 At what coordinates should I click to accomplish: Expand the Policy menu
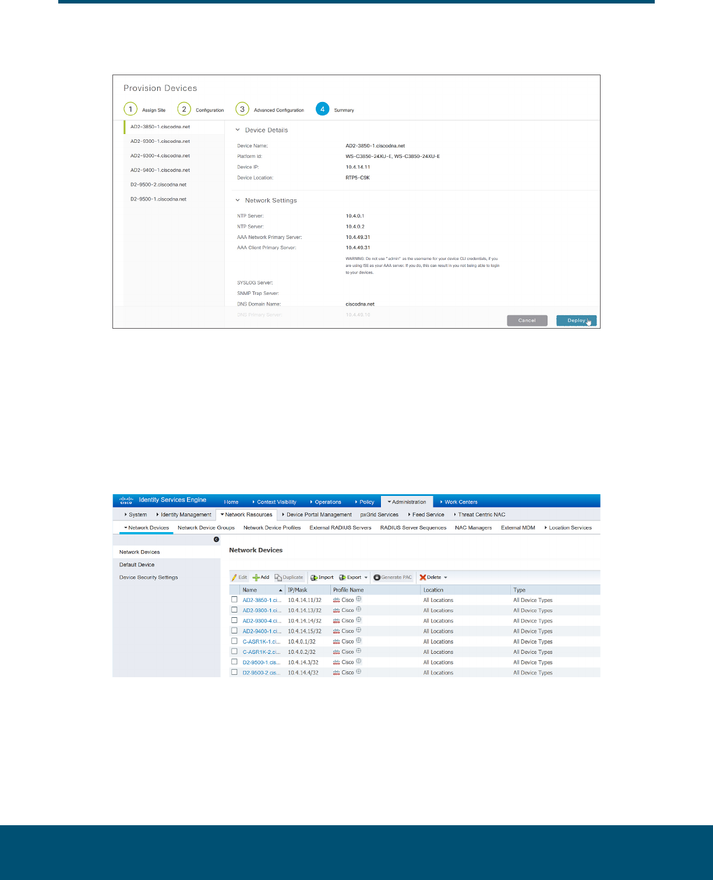(x=365, y=502)
